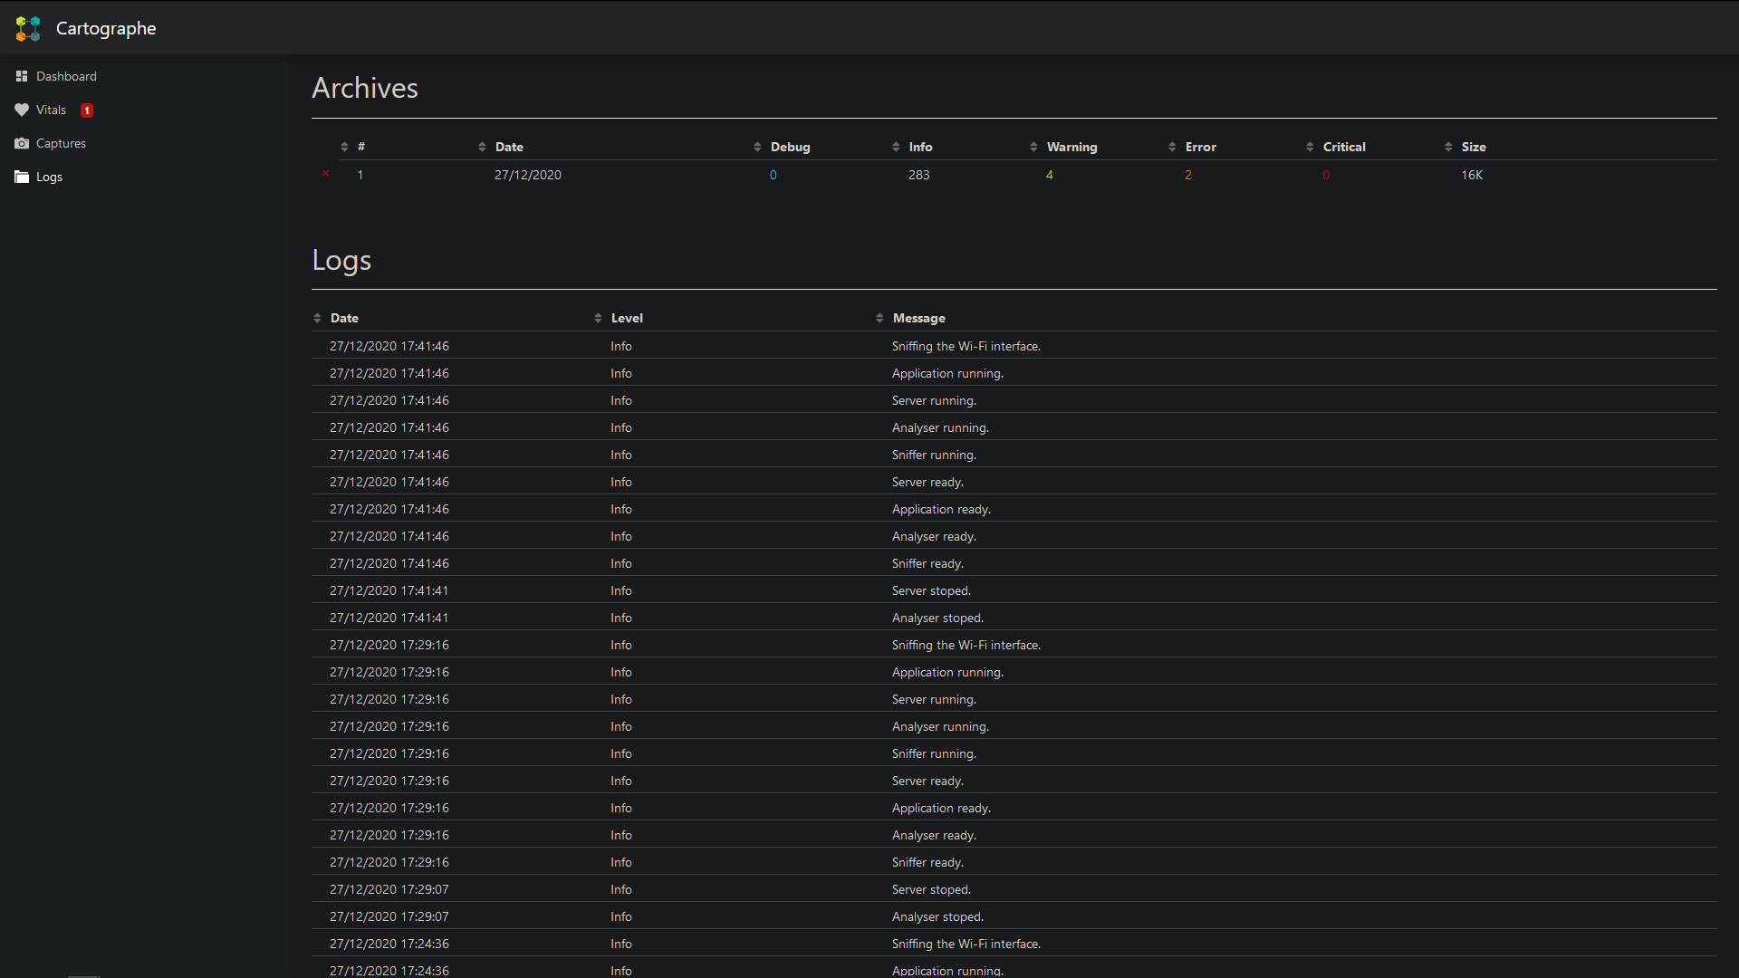Sort archives by Warning column arrows
This screenshot has width=1739, height=978.
(1033, 147)
